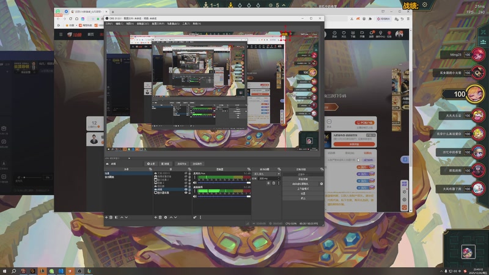Click the Ming23 player portrait in the game

pos(478,54)
